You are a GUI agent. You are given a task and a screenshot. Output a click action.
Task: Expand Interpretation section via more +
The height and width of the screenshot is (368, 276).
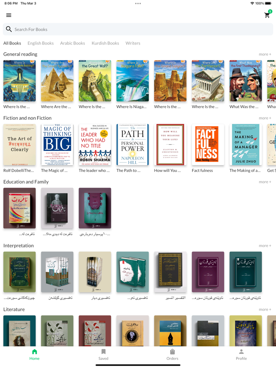[x=265, y=246]
